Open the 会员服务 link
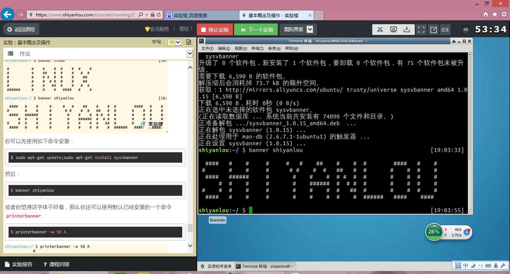510x274 pixels. point(157,29)
